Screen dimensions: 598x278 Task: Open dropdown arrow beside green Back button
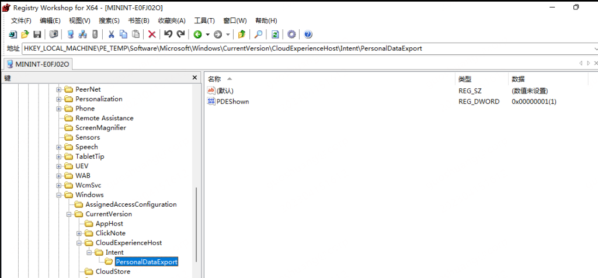[207, 34]
